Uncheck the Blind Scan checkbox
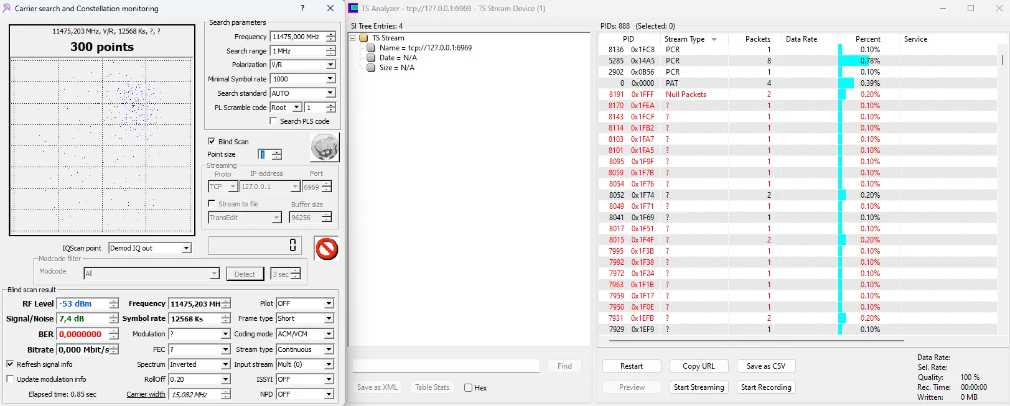Image resolution: width=1010 pixels, height=406 pixels. [x=212, y=142]
